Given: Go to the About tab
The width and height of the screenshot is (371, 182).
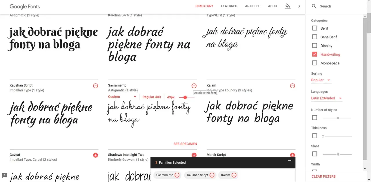Looking at the screenshot, I should point(273,6).
